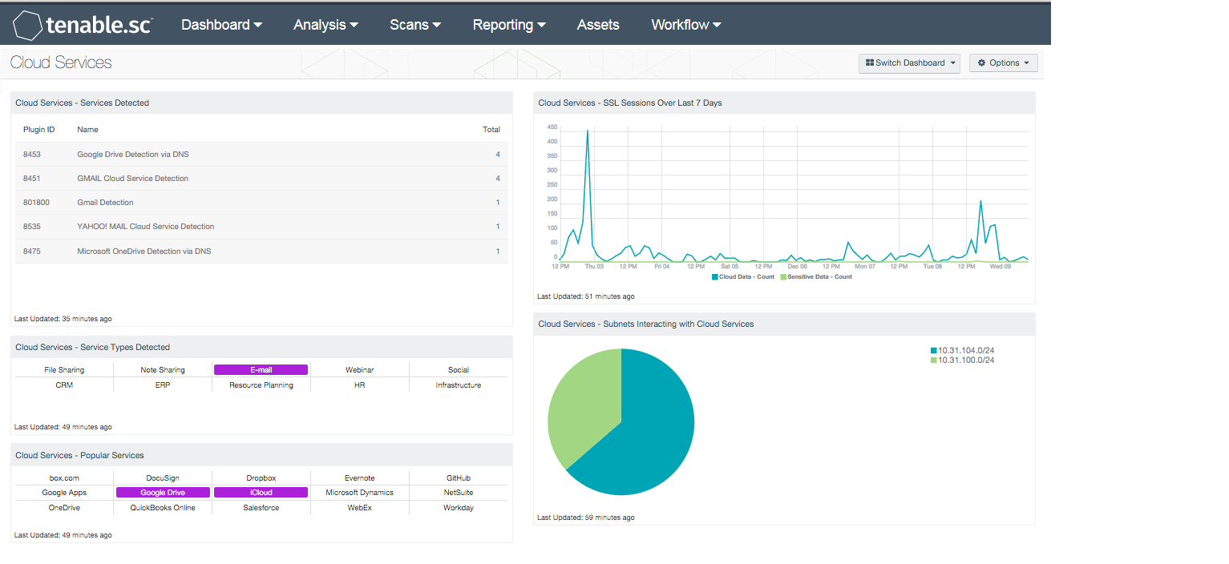Image resolution: width=1229 pixels, height=564 pixels.
Task: Click plugin ID 8453
Action: [32, 154]
